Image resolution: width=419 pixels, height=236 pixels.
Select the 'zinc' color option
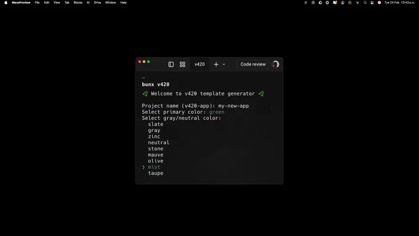(154, 137)
